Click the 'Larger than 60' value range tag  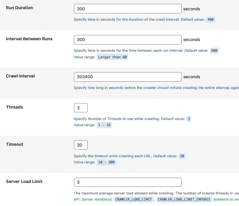coord(112,57)
